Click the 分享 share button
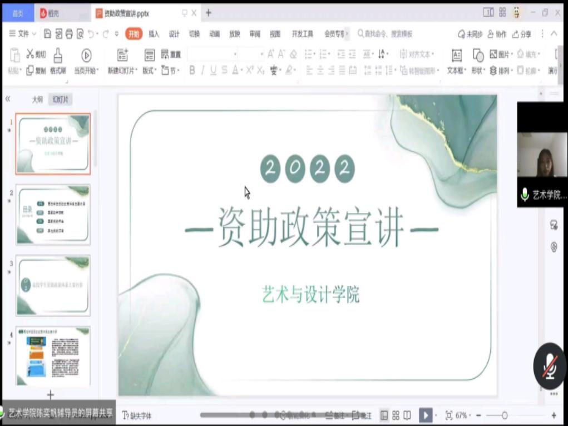This screenshot has width=568, height=426. coord(522,34)
